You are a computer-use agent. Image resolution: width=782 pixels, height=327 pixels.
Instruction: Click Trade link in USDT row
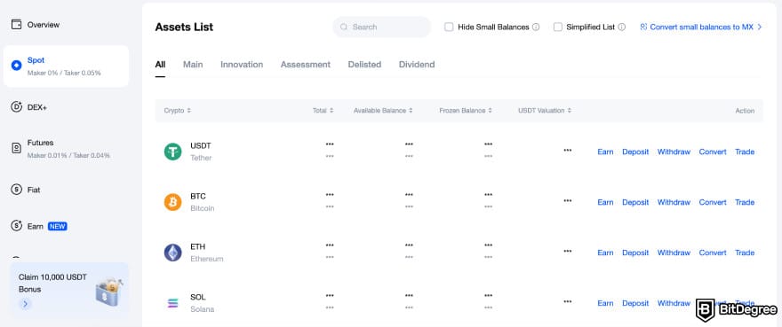coord(745,152)
